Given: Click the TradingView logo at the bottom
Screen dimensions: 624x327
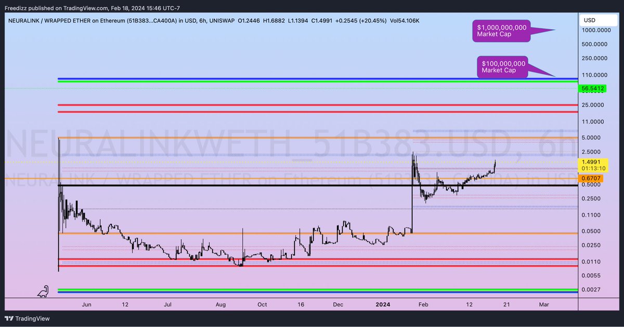Looking at the screenshot, I should 27,319.
